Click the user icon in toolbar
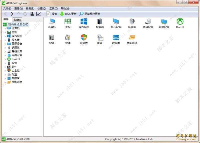 pyautogui.click(x=32, y=14)
